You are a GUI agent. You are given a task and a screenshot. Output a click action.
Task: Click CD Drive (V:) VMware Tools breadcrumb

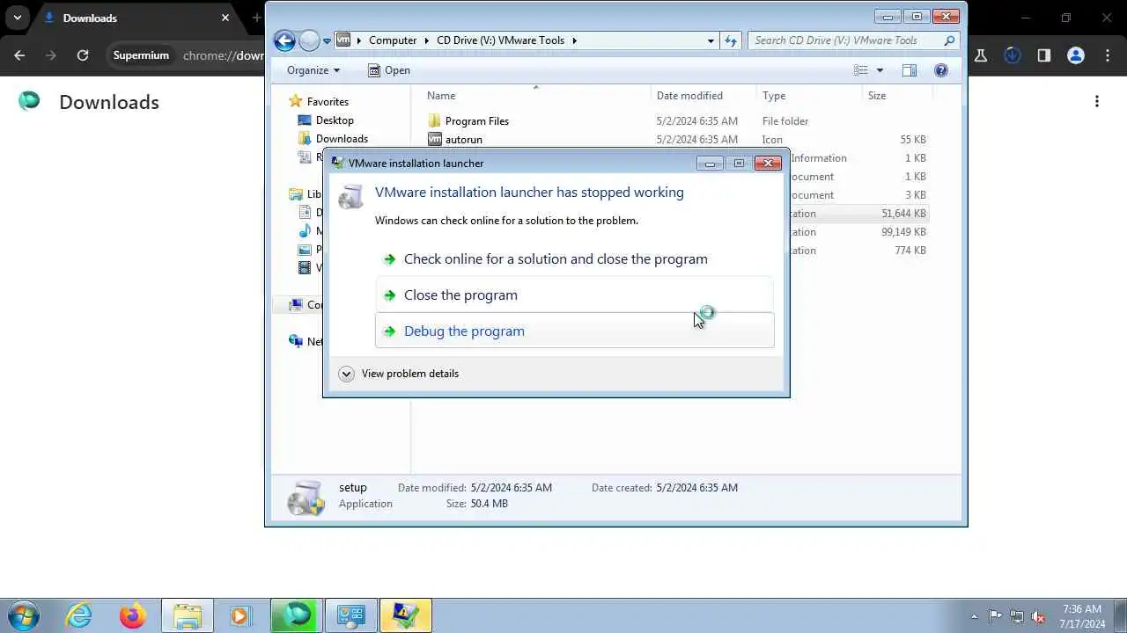tap(500, 40)
